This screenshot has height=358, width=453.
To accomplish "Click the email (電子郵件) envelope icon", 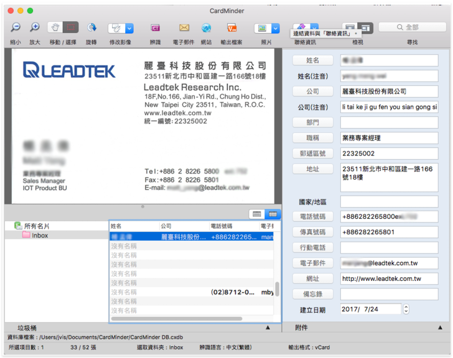I will click(x=184, y=28).
